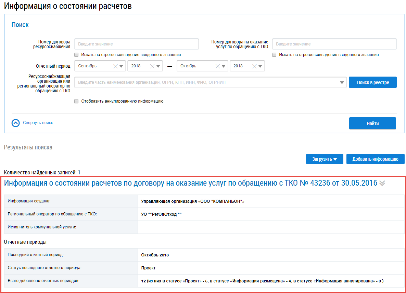Clear the start year 2018 with X icon
The height and width of the screenshot is (293, 406).
tap(152, 66)
